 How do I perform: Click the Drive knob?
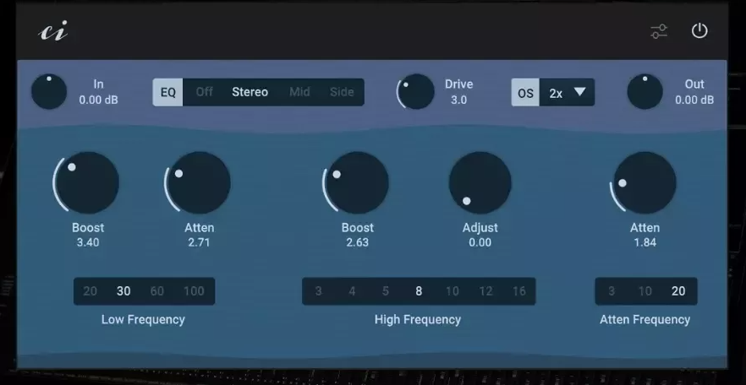(x=416, y=92)
